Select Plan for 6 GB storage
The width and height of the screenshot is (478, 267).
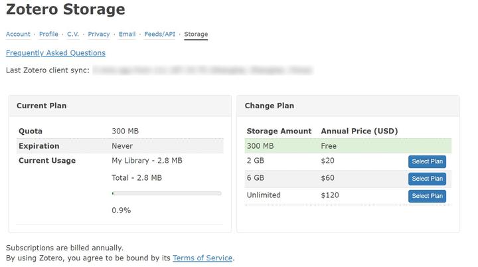pyautogui.click(x=427, y=179)
